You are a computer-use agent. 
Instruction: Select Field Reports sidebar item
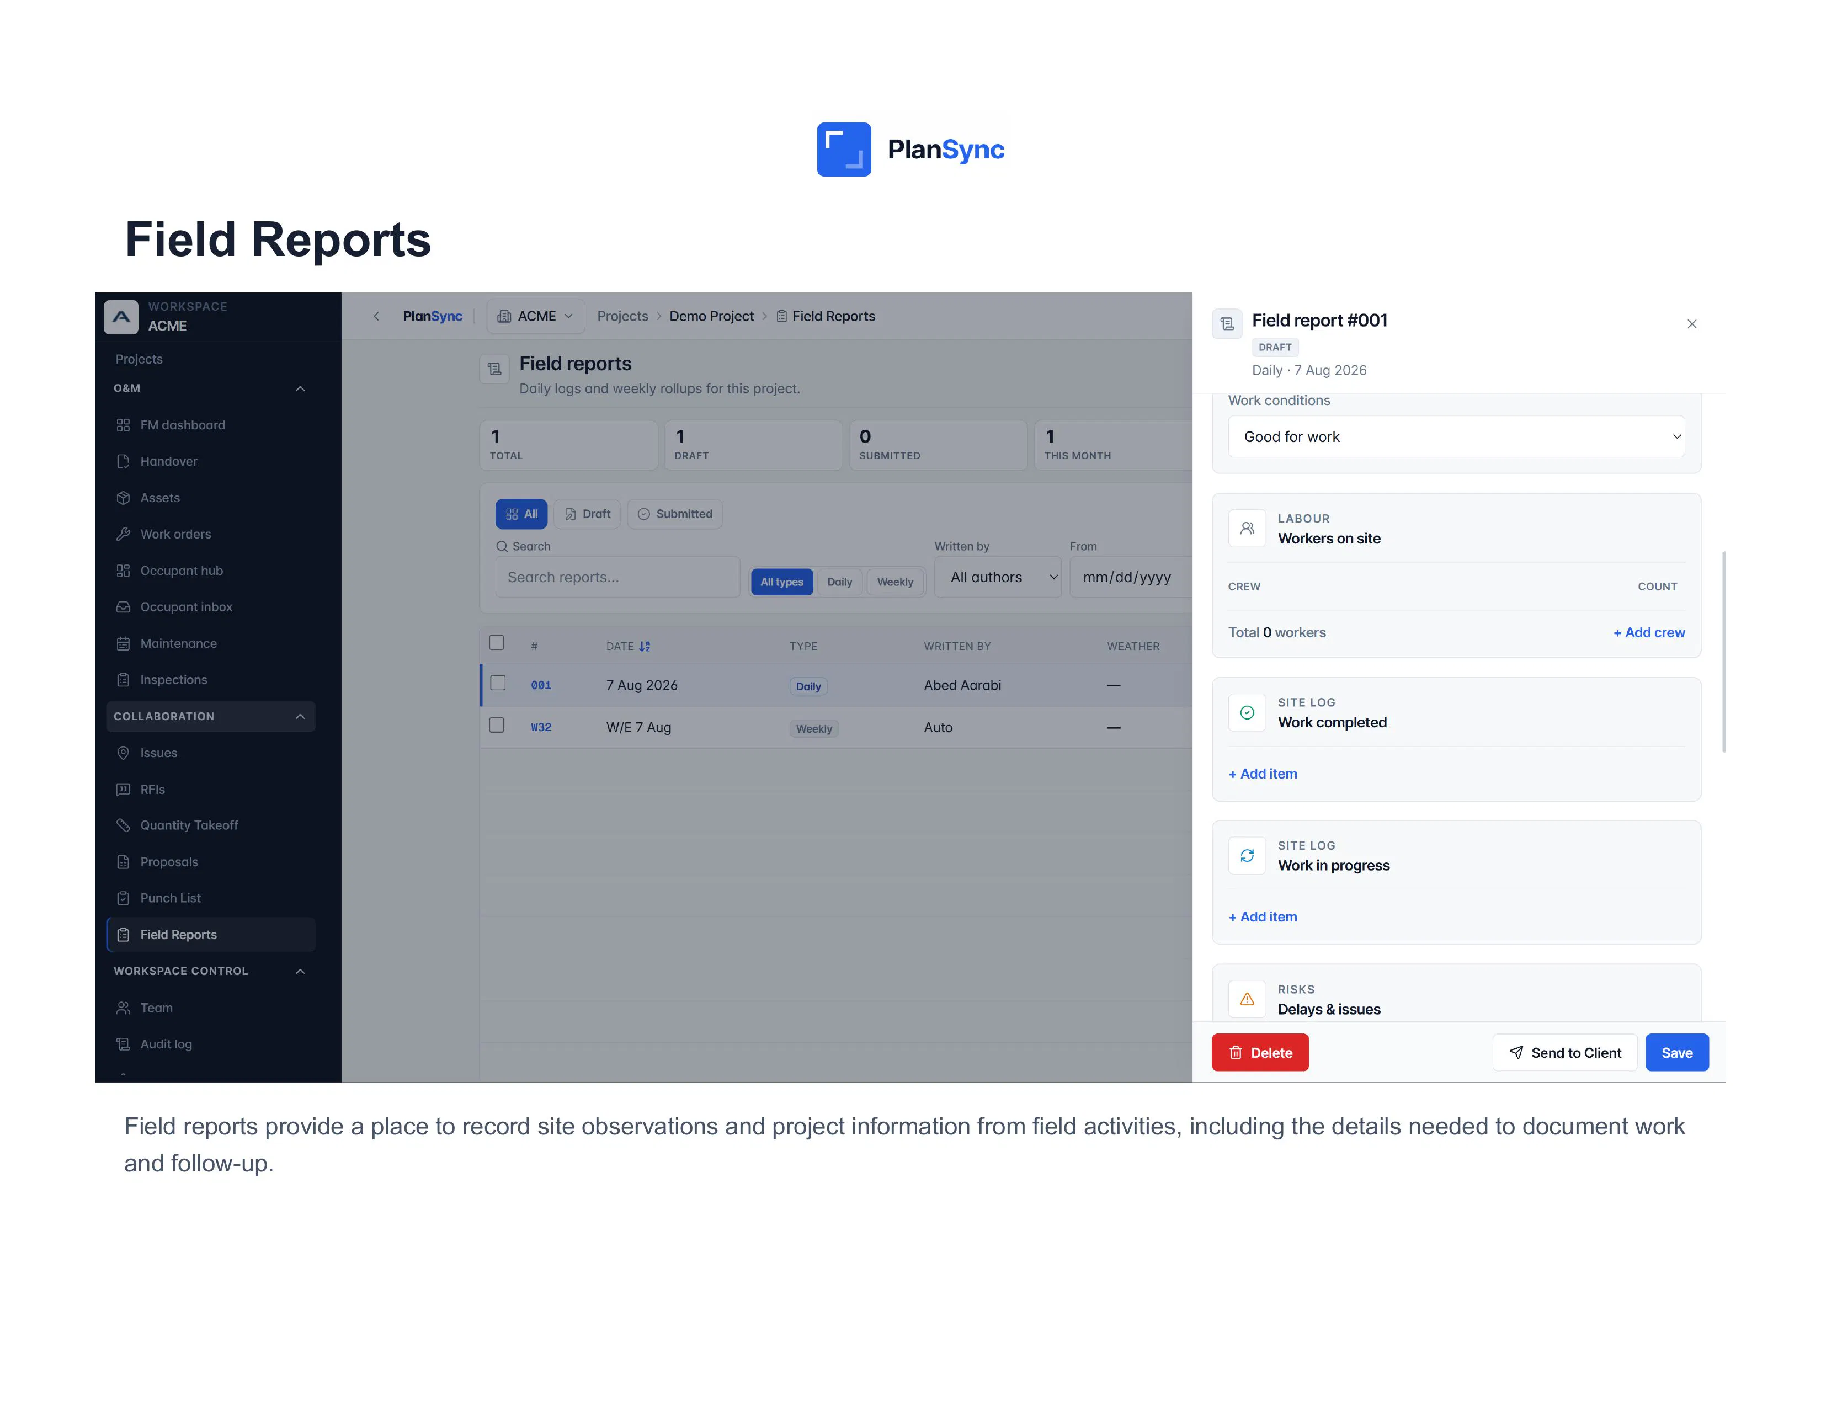(210, 934)
